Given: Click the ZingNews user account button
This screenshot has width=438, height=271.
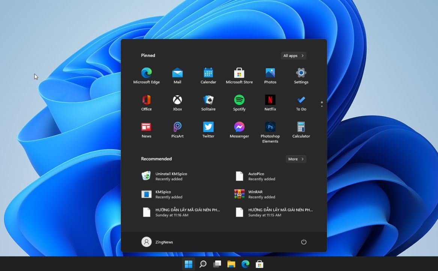Looking at the screenshot, I should pyautogui.click(x=157, y=242).
